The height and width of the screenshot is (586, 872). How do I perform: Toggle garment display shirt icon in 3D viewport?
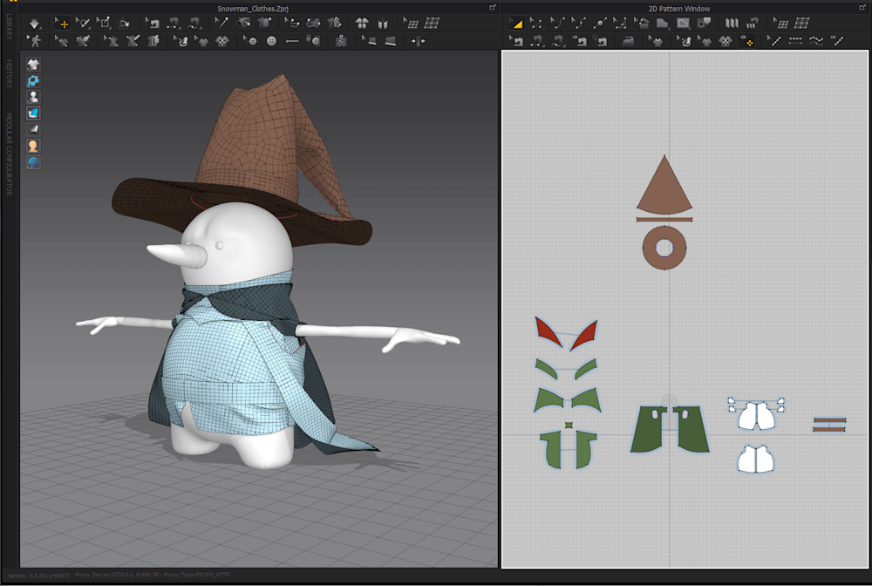pyautogui.click(x=33, y=65)
